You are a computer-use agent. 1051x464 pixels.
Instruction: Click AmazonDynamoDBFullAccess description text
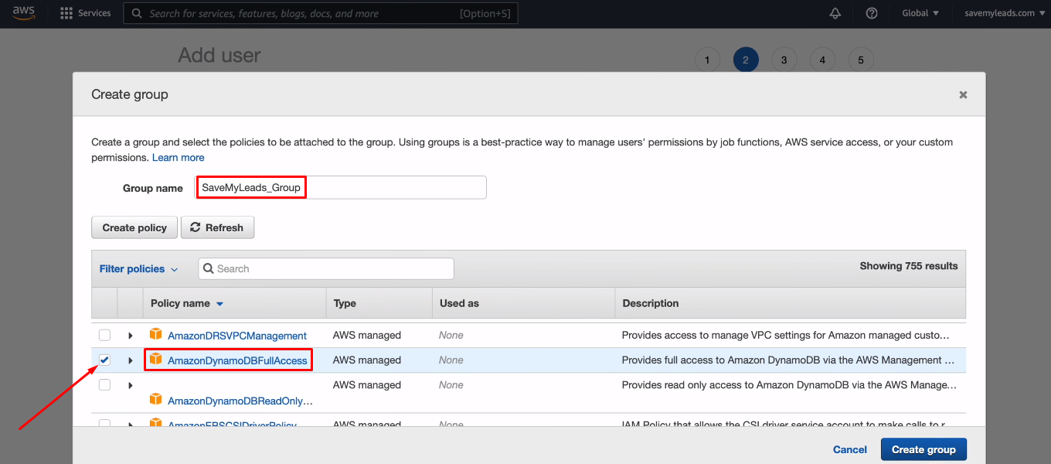pyautogui.click(x=790, y=360)
